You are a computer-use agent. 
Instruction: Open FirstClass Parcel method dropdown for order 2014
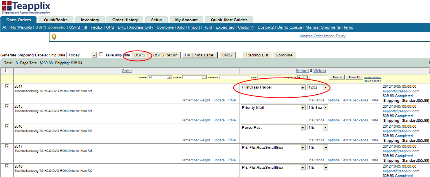273,88
